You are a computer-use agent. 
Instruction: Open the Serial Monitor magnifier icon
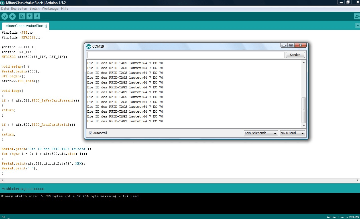357,17
